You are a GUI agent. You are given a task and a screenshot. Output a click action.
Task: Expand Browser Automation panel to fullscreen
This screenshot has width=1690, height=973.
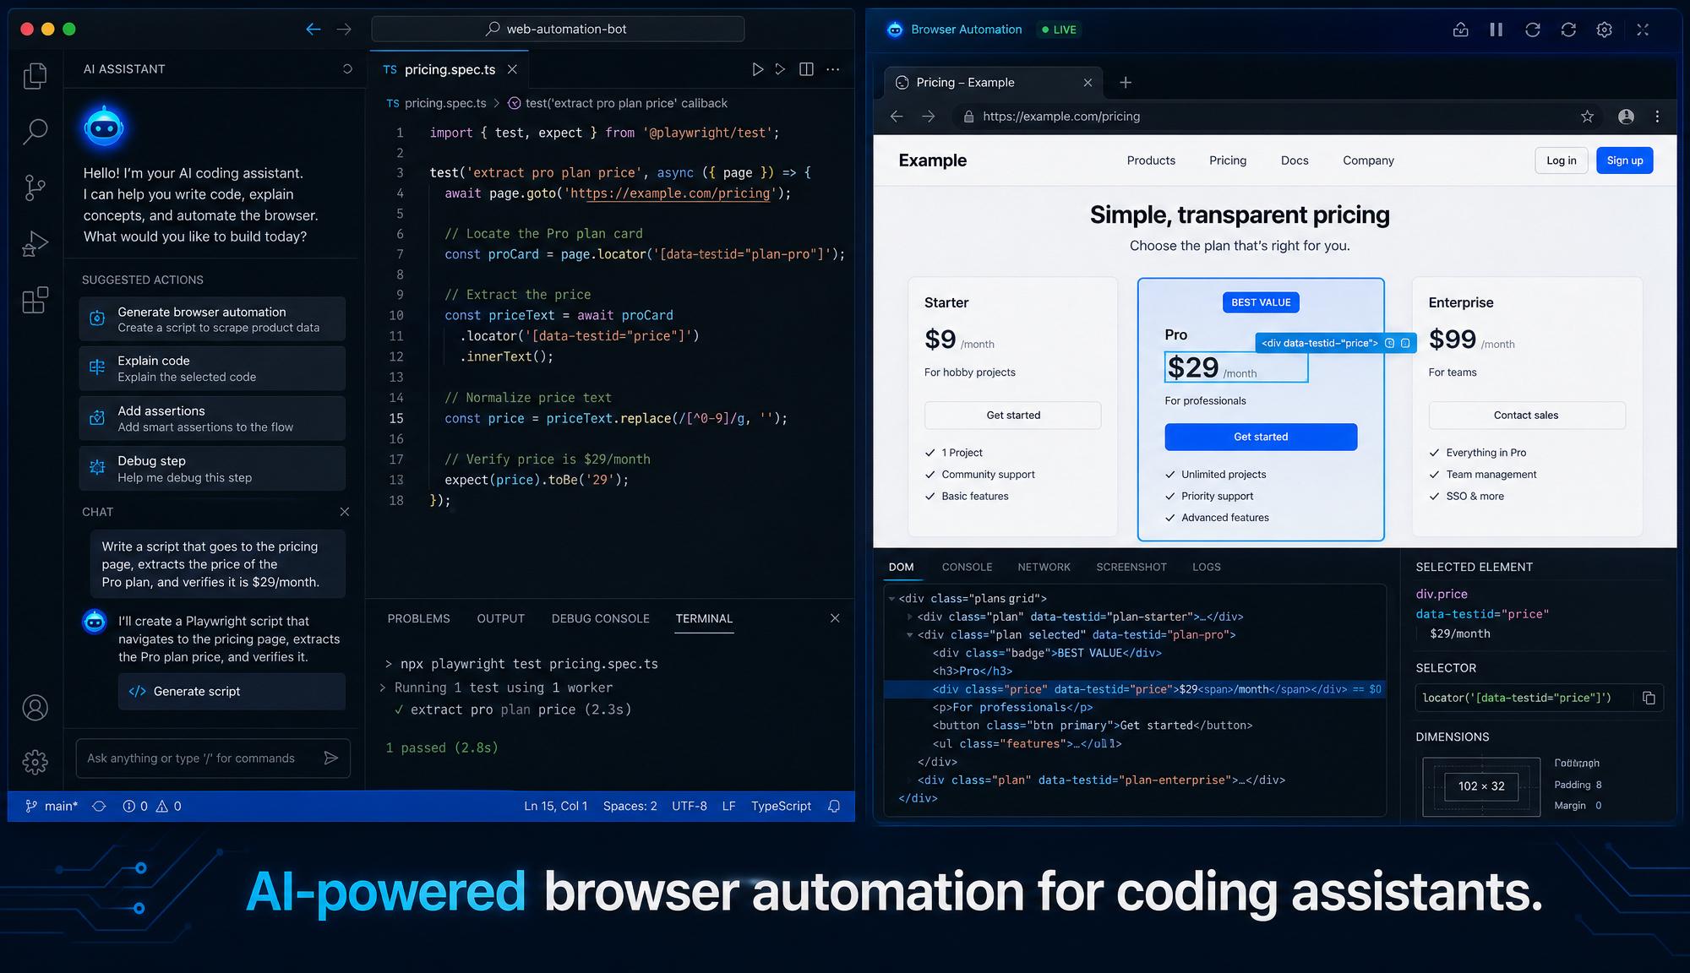click(1643, 30)
